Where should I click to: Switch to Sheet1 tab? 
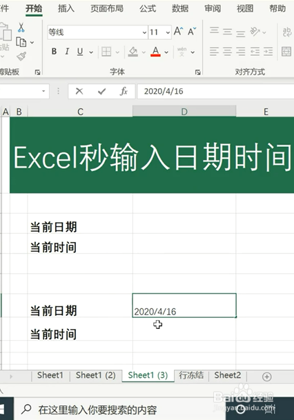[50, 375]
